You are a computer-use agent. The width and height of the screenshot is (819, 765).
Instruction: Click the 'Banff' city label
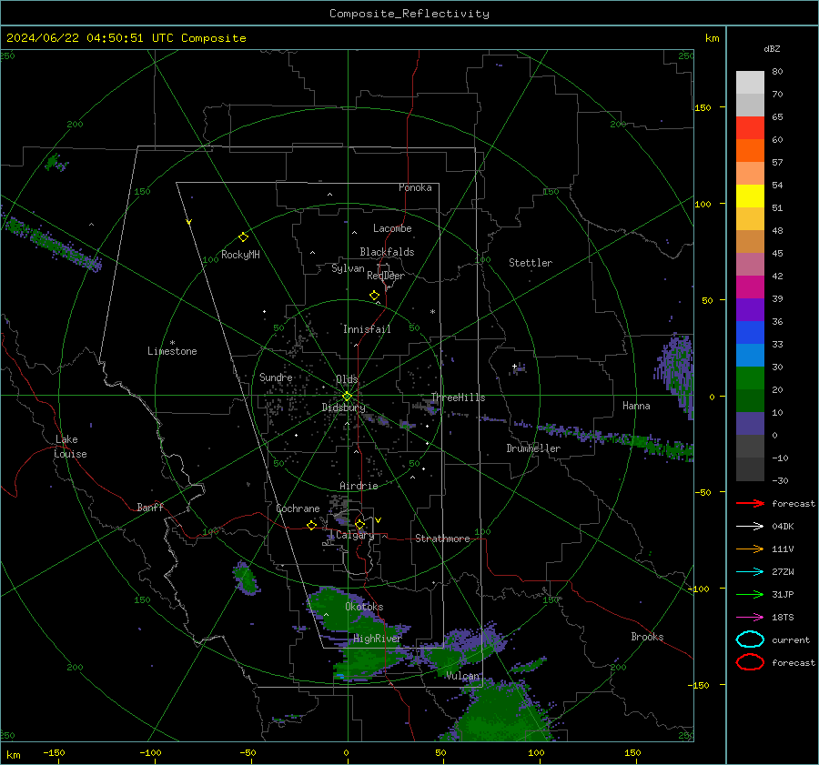pyautogui.click(x=150, y=507)
